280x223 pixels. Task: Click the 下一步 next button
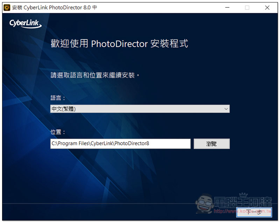coord(254,212)
